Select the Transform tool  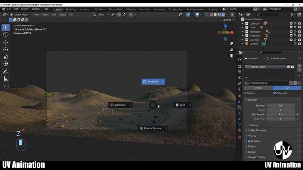click(6, 64)
